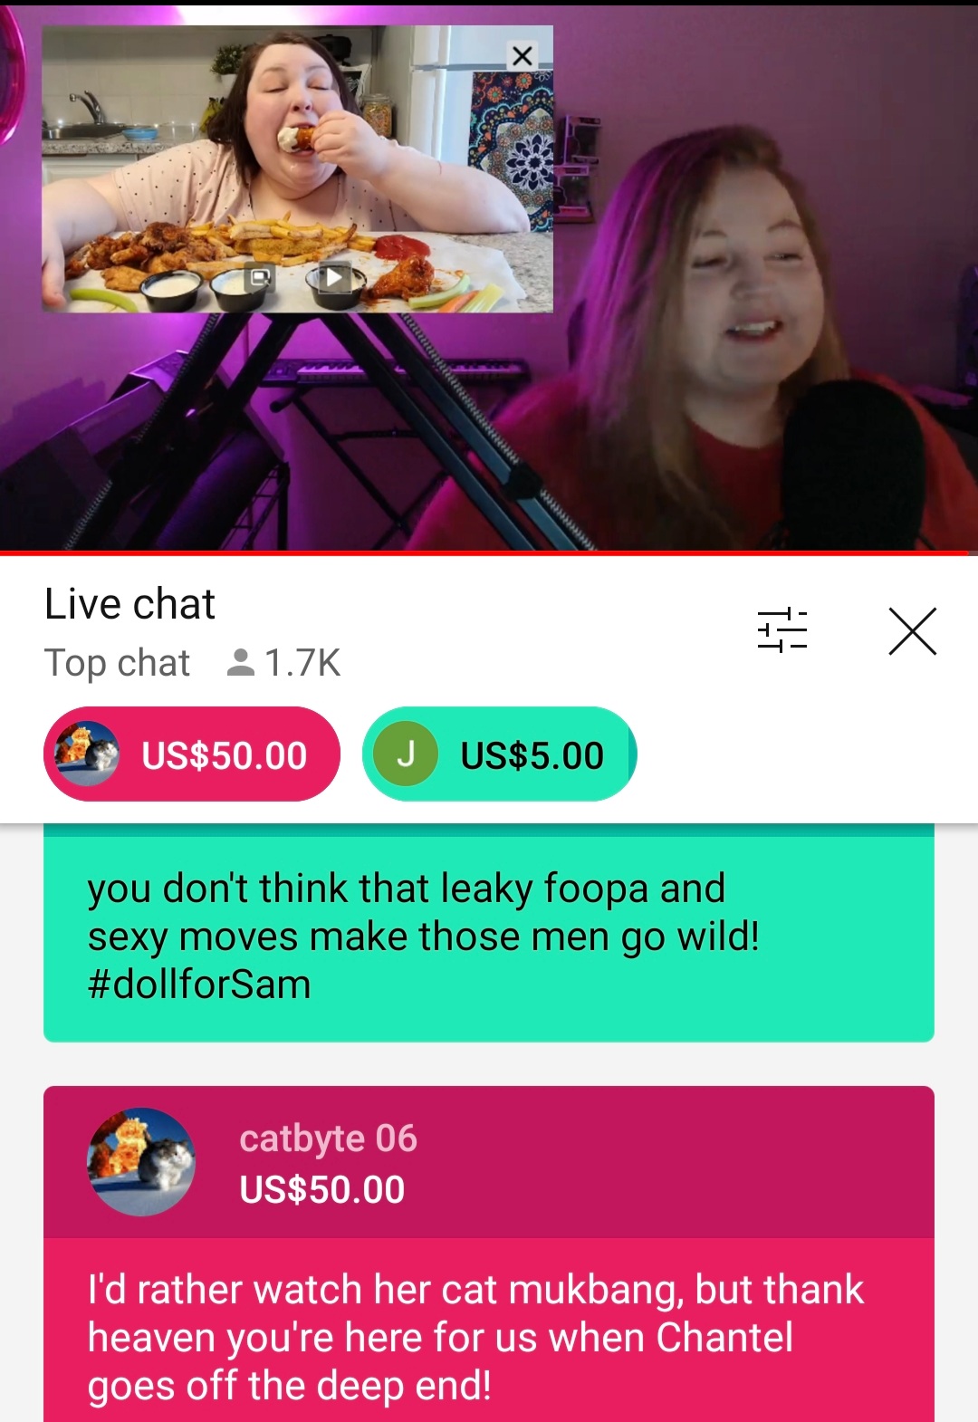Image resolution: width=978 pixels, height=1422 pixels.
Task: Select the catbyte 06 username
Action: (328, 1139)
